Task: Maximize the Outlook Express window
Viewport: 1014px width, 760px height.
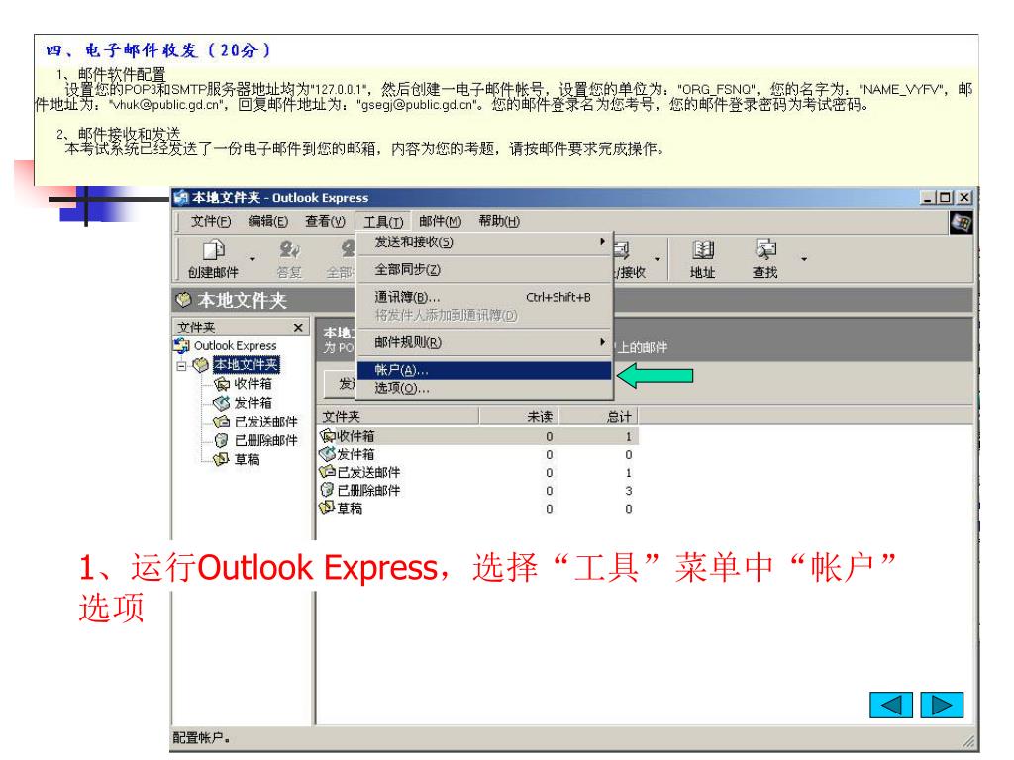Action: 945,198
